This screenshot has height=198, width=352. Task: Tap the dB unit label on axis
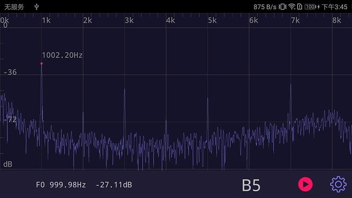8,164
